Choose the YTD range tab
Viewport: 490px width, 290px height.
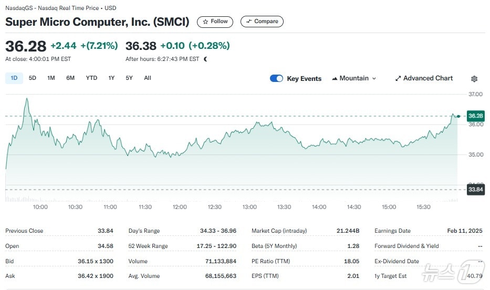coord(91,78)
